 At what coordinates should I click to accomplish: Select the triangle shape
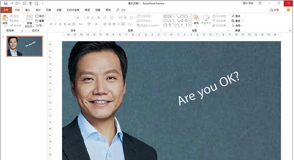point(170,20)
